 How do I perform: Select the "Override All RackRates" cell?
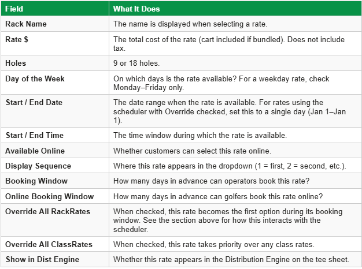click(48, 211)
